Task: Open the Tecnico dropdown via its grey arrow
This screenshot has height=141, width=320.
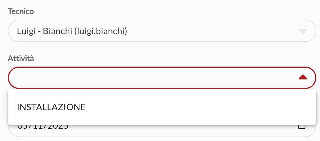Action: [x=303, y=31]
